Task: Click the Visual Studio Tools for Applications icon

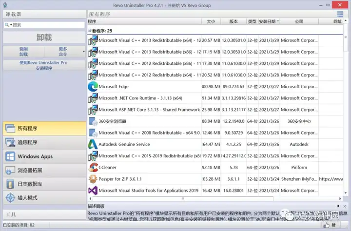Action: (93, 191)
